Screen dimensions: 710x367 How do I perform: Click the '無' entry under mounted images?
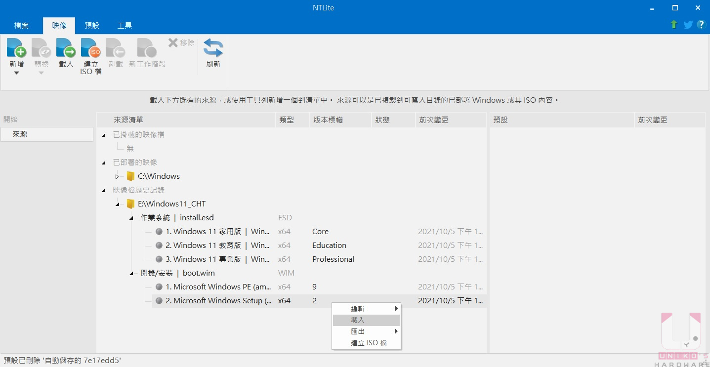(x=130, y=148)
